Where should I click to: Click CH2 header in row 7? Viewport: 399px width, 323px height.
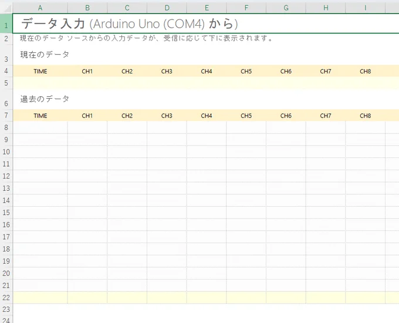tap(127, 116)
